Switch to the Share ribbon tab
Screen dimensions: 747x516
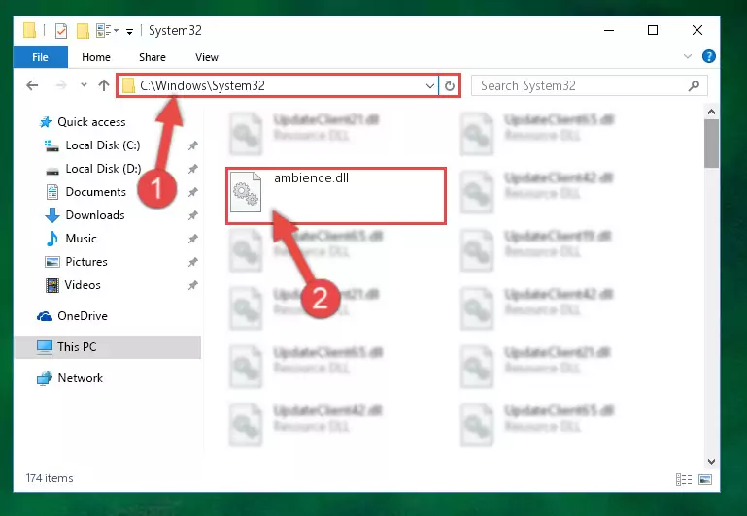[x=153, y=57]
